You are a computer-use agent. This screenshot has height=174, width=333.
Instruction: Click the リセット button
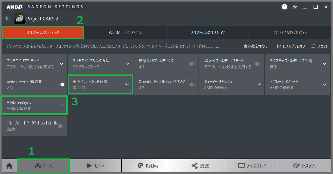pyautogui.click(x=320, y=46)
